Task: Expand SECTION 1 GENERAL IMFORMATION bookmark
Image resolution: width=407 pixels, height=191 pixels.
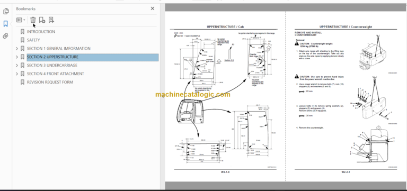Action: coord(17,49)
